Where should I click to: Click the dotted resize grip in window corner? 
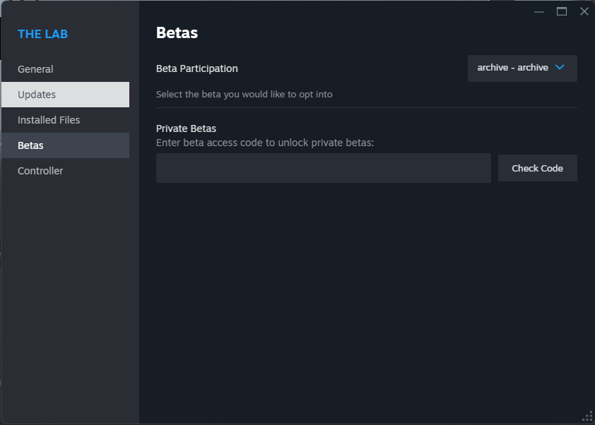pyautogui.click(x=587, y=417)
